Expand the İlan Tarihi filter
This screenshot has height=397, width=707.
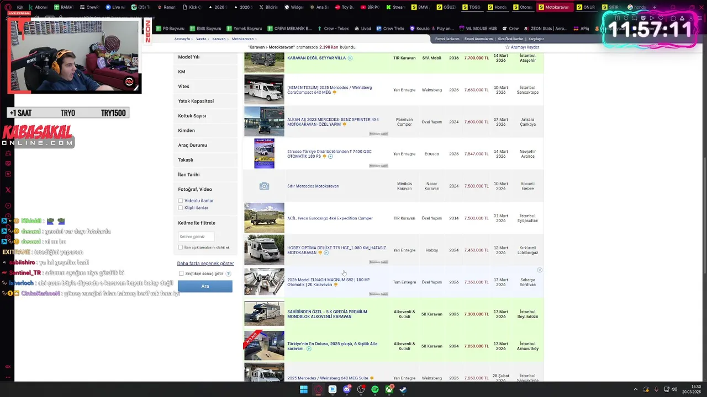[x=205, y=175]
